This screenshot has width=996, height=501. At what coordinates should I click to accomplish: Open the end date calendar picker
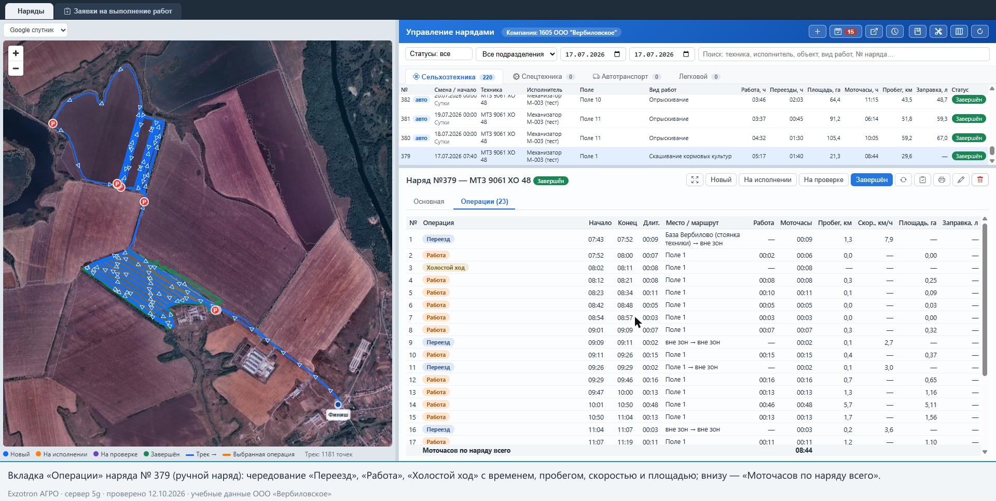tap(686, 54)
